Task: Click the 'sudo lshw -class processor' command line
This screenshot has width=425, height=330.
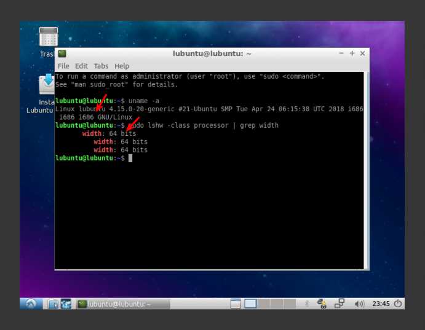Action: (x=167, y=125)
